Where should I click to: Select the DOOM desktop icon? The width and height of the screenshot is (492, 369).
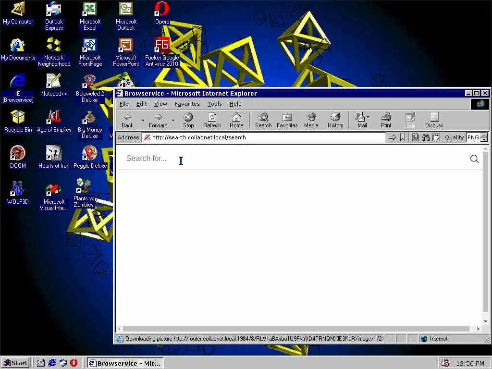click(18, 158)
